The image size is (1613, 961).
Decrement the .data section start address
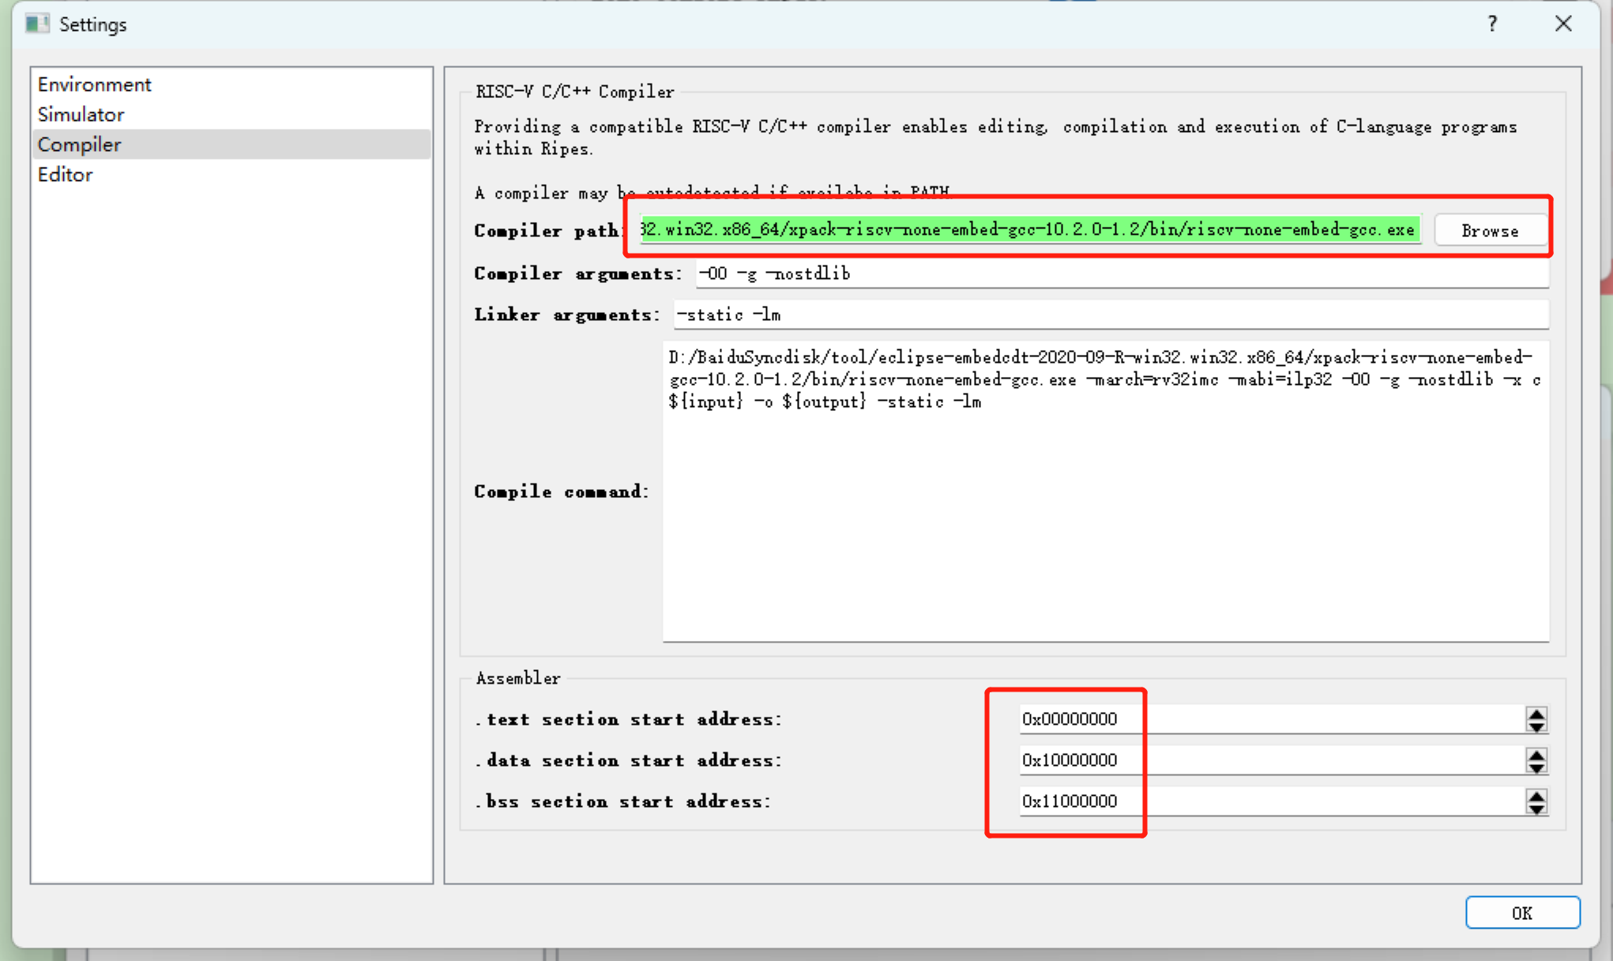[1536, 767]
